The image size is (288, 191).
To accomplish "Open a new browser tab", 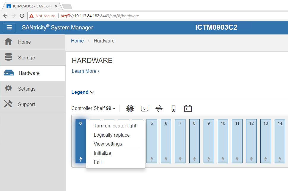I will (x=67, y=7).
